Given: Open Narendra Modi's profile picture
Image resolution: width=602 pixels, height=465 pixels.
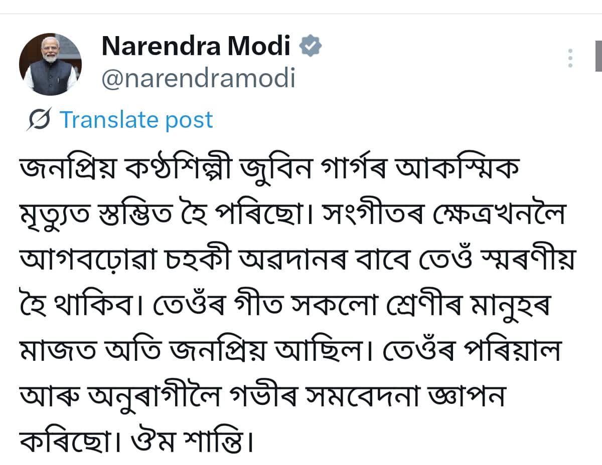Looking at the screenshot, I should point(50,65).
